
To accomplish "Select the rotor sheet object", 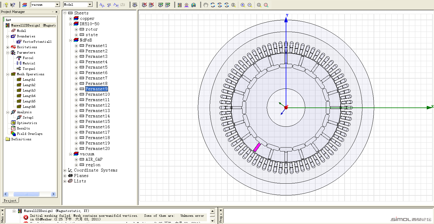I will (x=92, y=29).
